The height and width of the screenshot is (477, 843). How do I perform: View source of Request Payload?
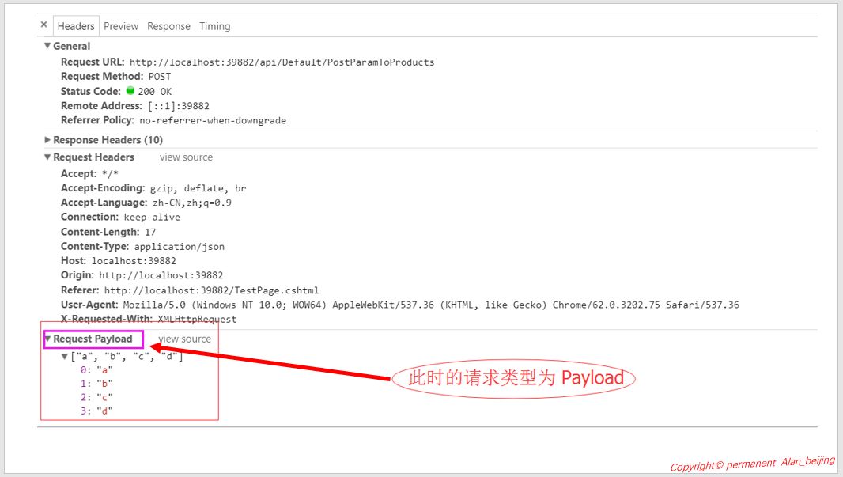click(x=185, y=339)
